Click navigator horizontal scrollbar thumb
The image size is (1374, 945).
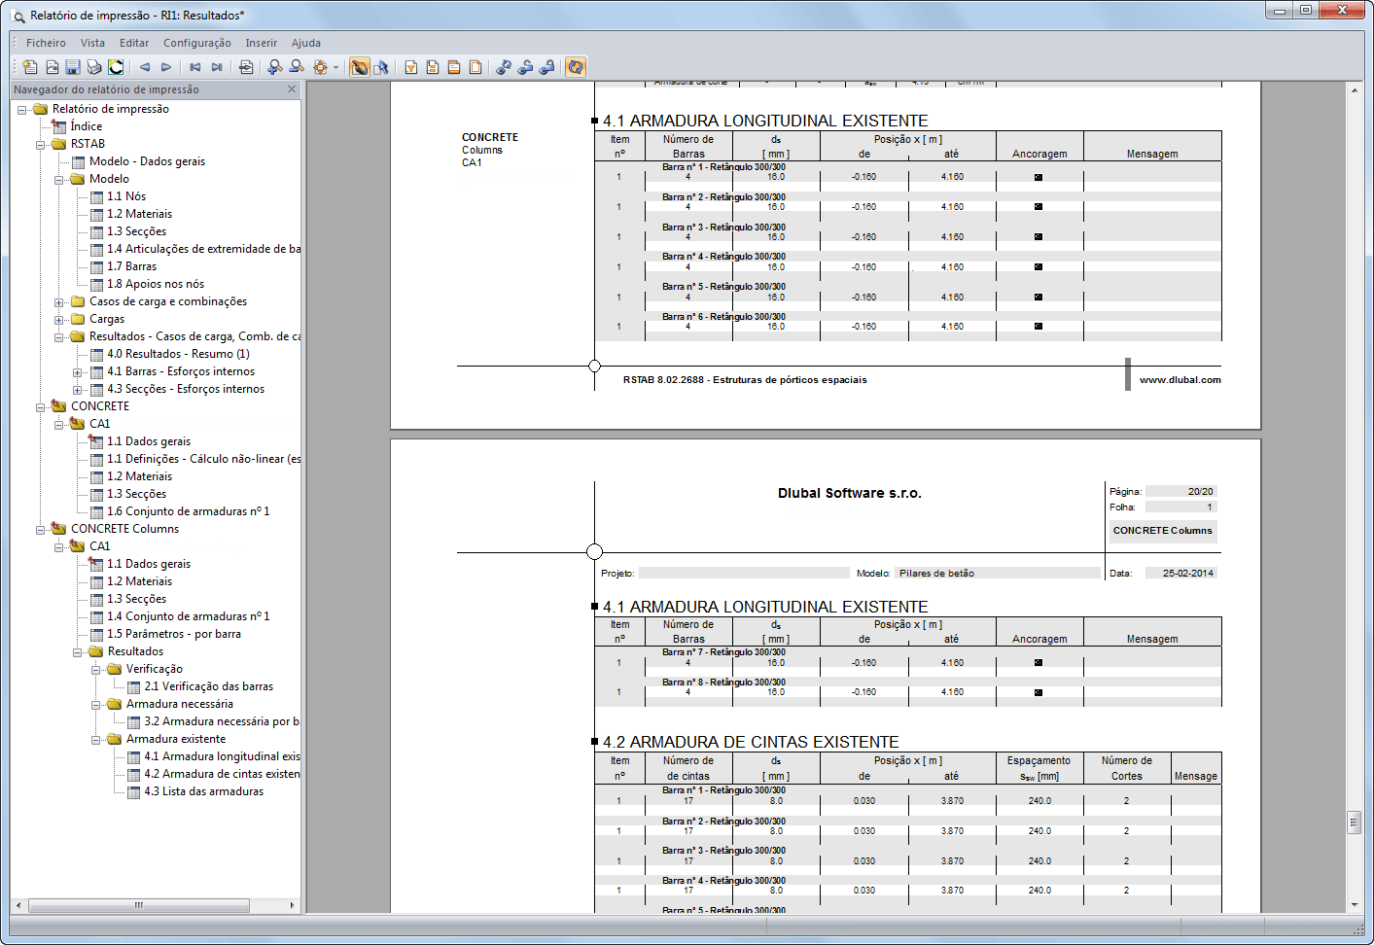[139, 905]
